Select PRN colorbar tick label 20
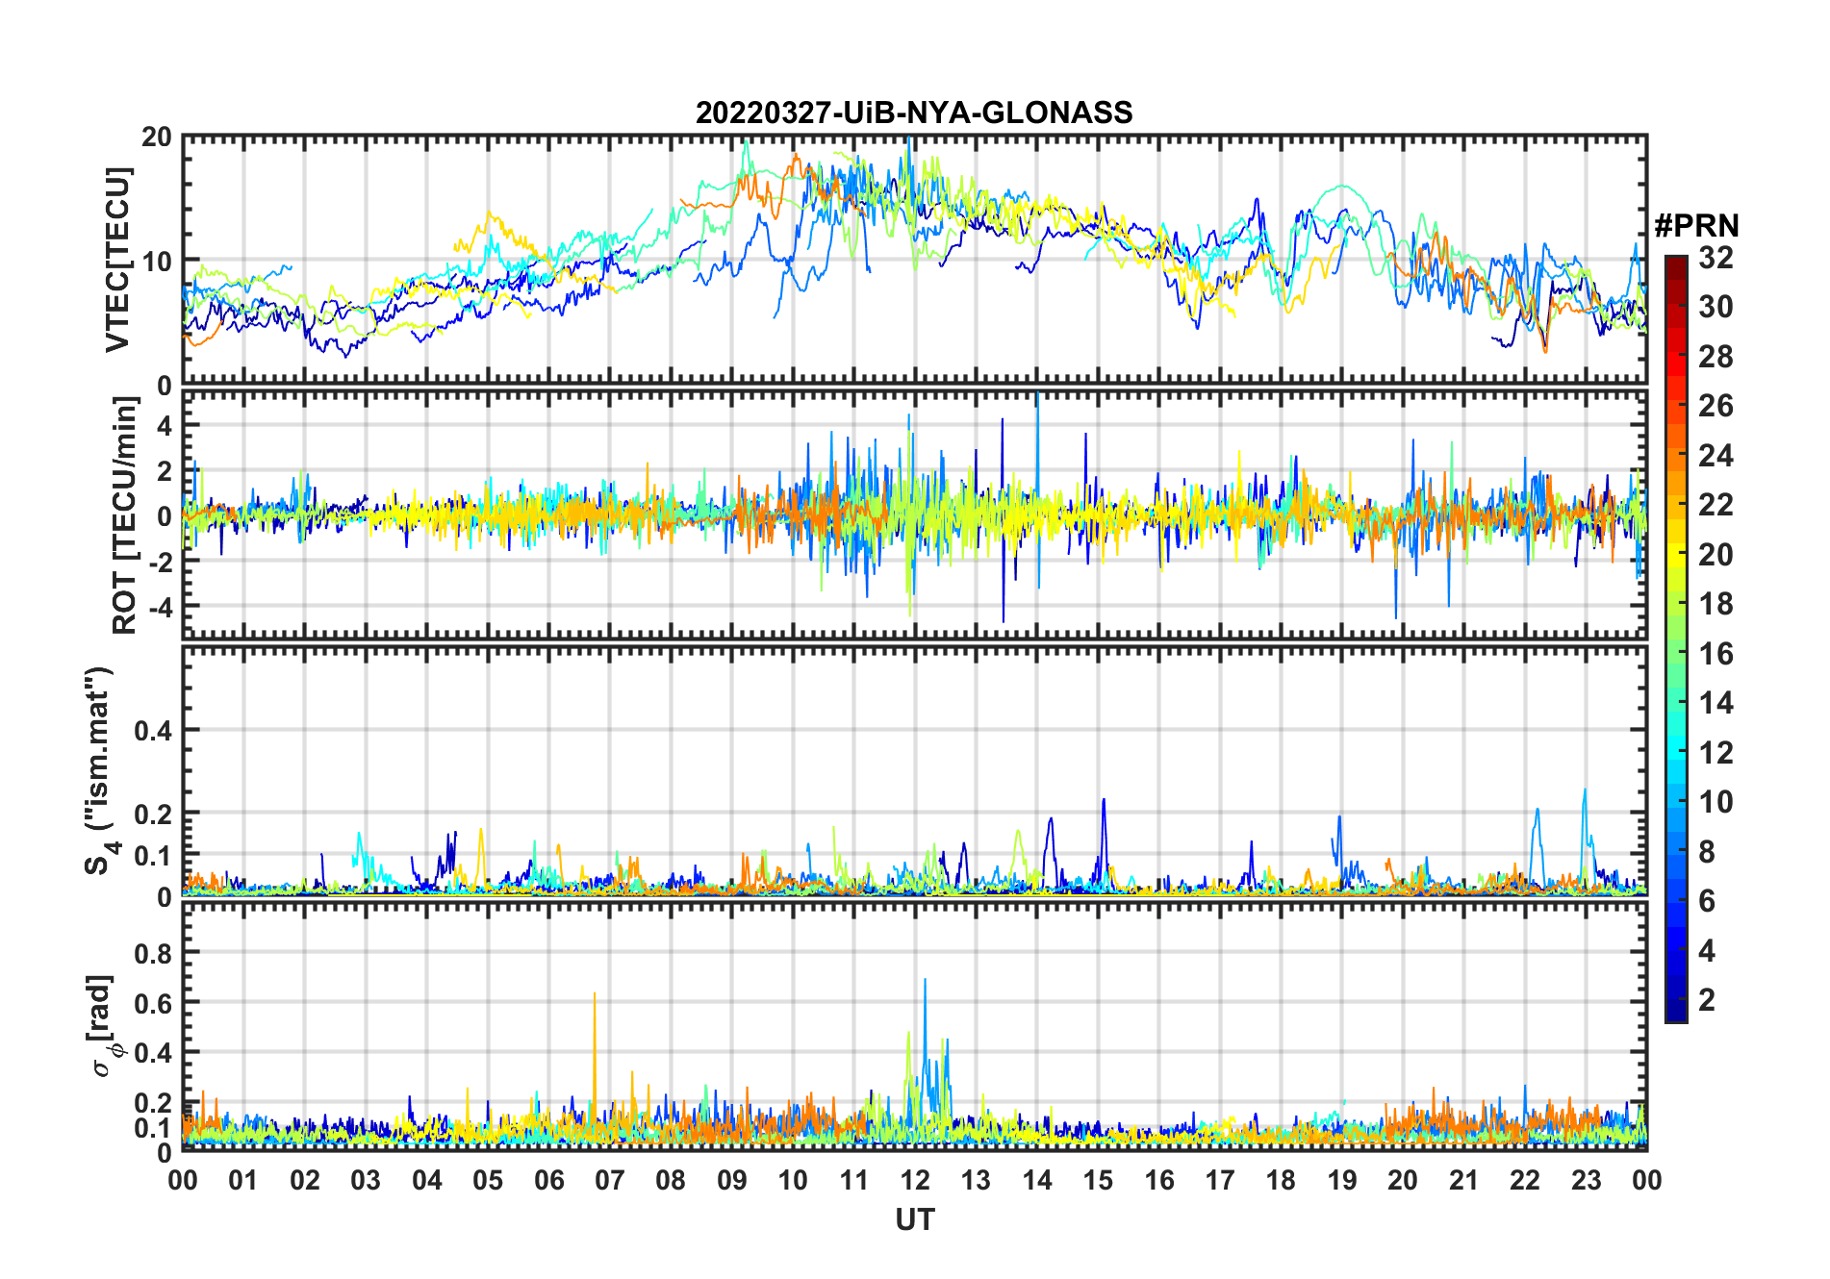1830x1279 pixels. (1716, 555)
